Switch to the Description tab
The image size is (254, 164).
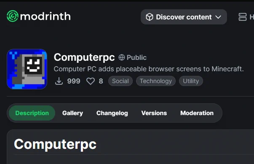tap(32, 113)
